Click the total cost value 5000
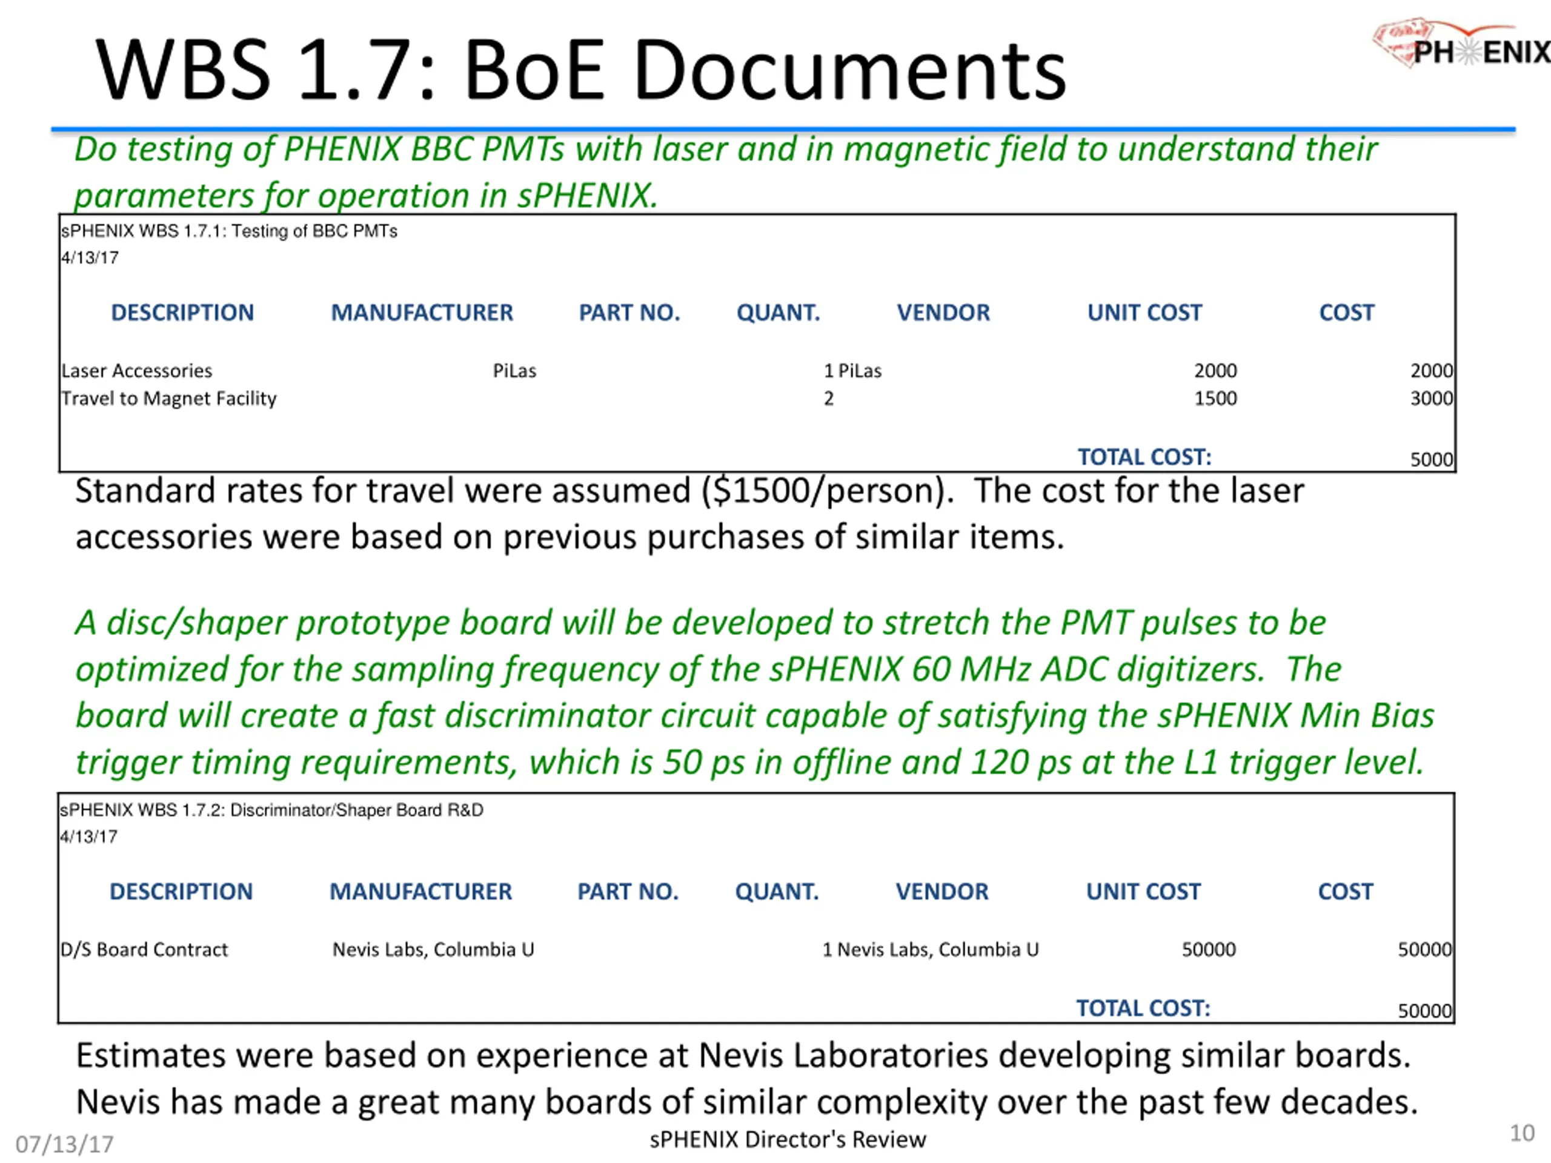Image resolution: width=1551 pixels, height=1163 pixels. (x=1431, y=460)
